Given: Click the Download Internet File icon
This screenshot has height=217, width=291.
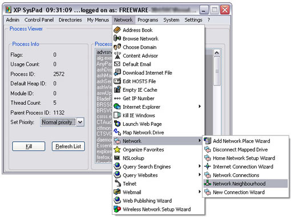Looking at the screenshot, I should click(x=117, y=72).
